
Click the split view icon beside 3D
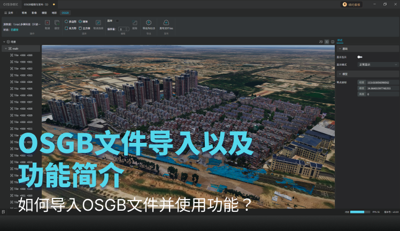[x=333, y=41]
